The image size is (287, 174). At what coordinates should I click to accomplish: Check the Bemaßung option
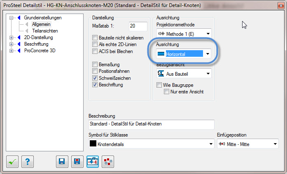click(x=95, y=64)
